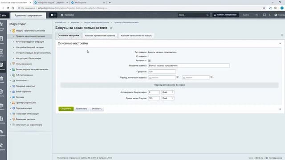The height and width of the screenshot is (160, 285).
Task: Open the language RU dropdown
Action: click(257, 15)
